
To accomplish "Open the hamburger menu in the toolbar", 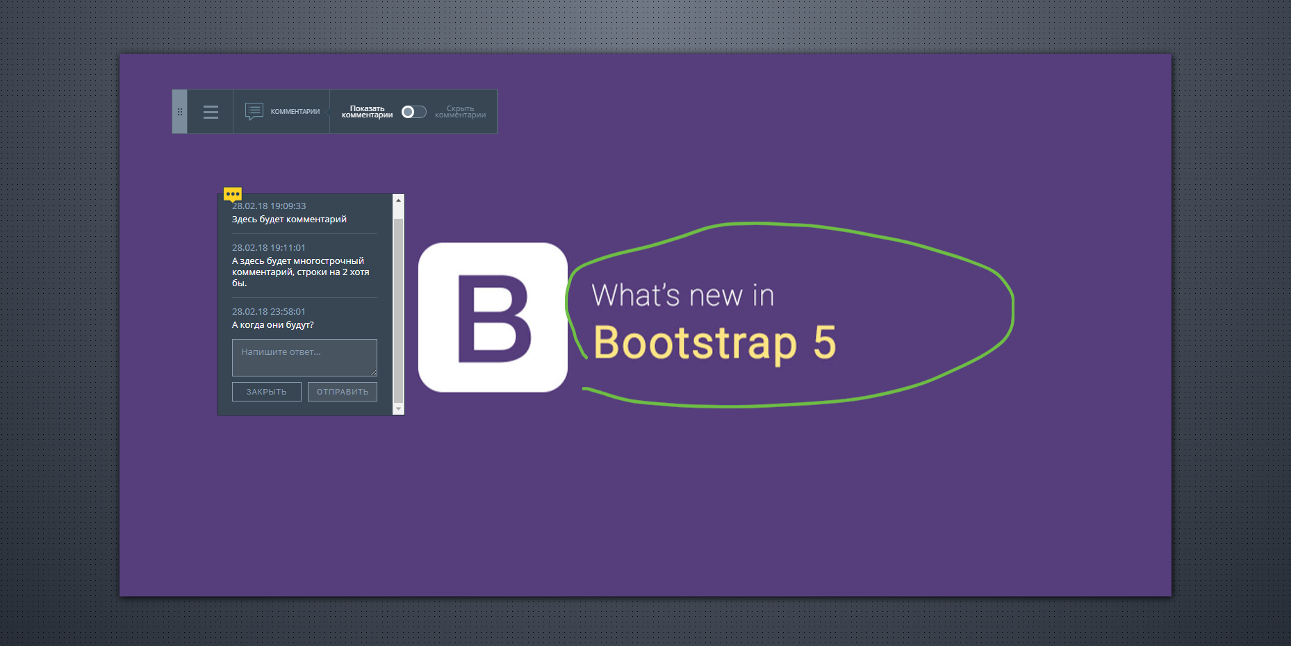I will tap(211, 112).
